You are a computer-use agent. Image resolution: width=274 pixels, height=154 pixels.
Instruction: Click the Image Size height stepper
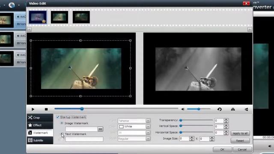(x=212, y=139)
